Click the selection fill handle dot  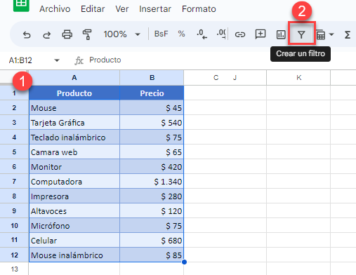click(x=184, y=262)
